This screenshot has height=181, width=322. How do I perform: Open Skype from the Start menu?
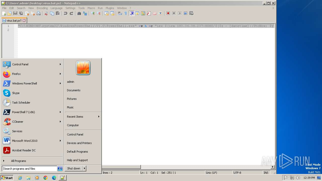(32, 93)
